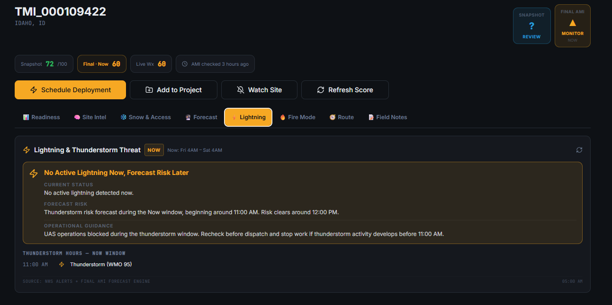Click the NOW badge in the panel header

pos(154,150)
